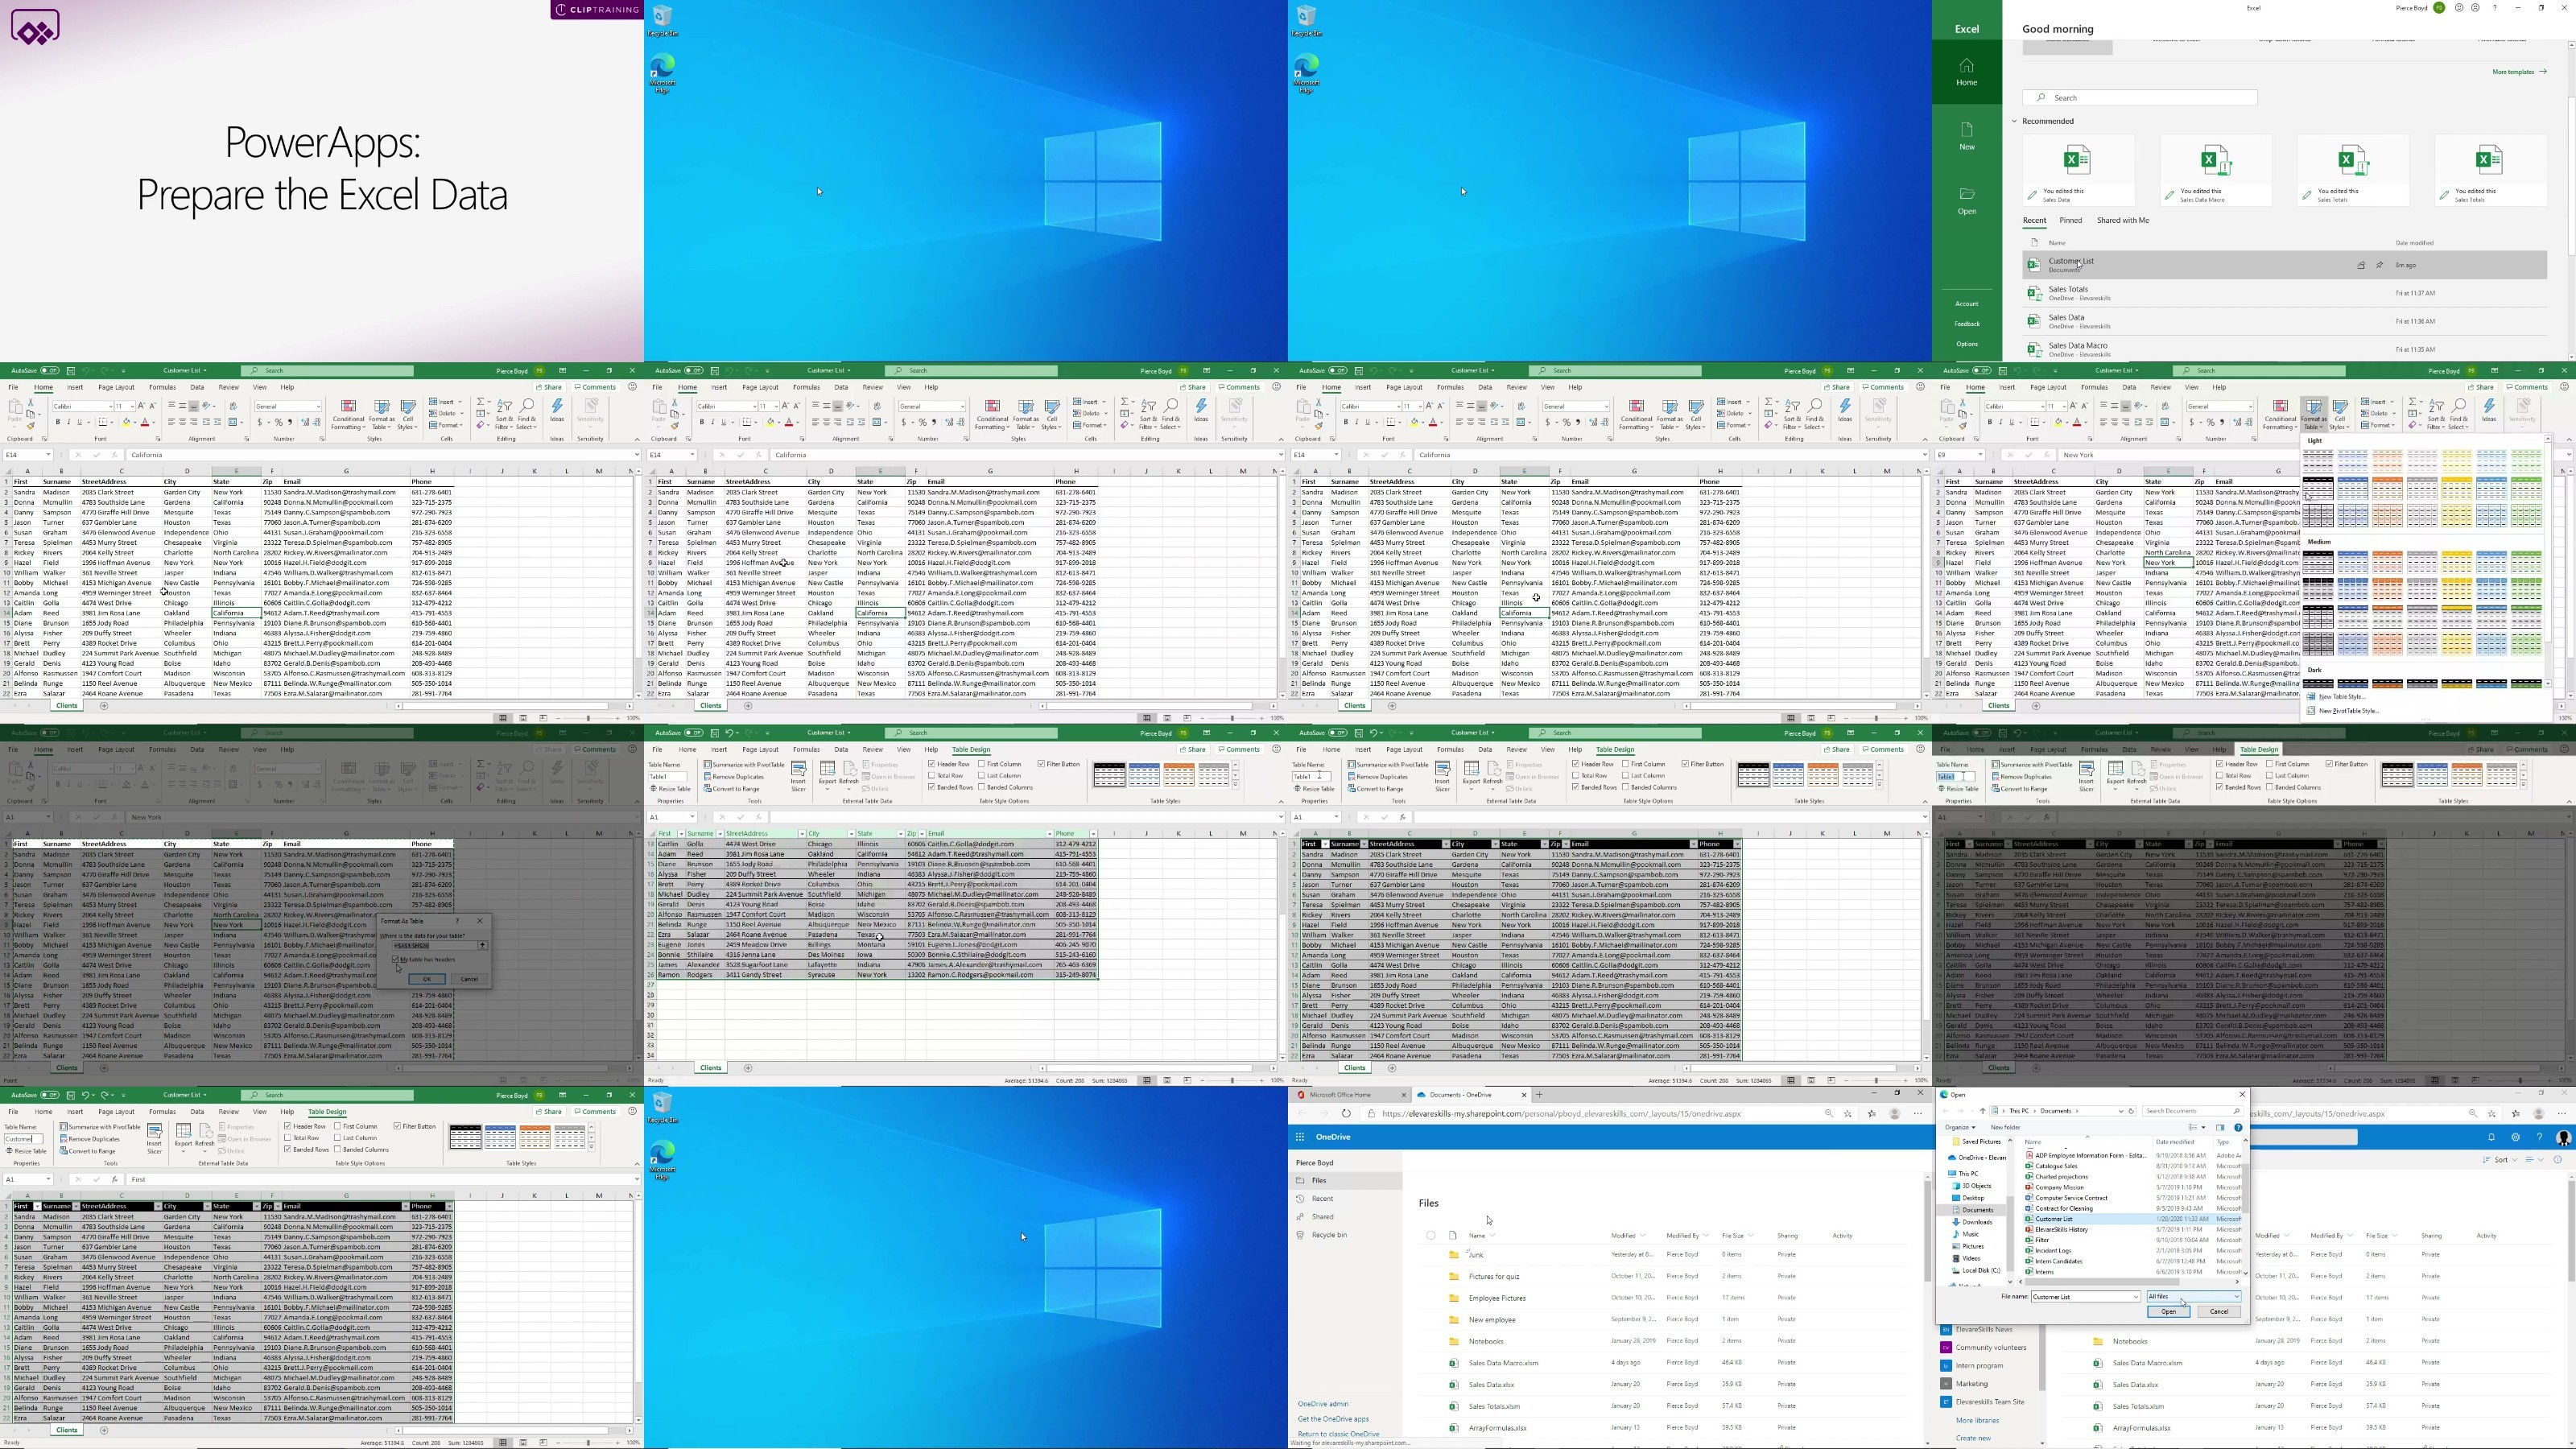
Task: Pick the first Dark table style swatch
Action: pyautogui.click(x=2317, y=685)
